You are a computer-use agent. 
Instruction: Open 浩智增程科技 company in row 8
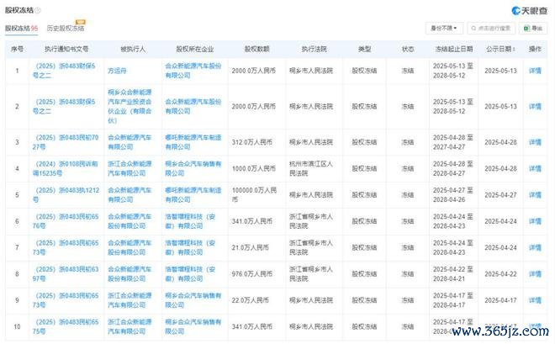pyautogui.click(x=190, y=274)
